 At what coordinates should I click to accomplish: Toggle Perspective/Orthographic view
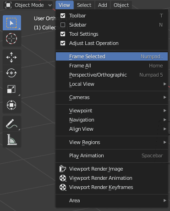pos(112,75)
